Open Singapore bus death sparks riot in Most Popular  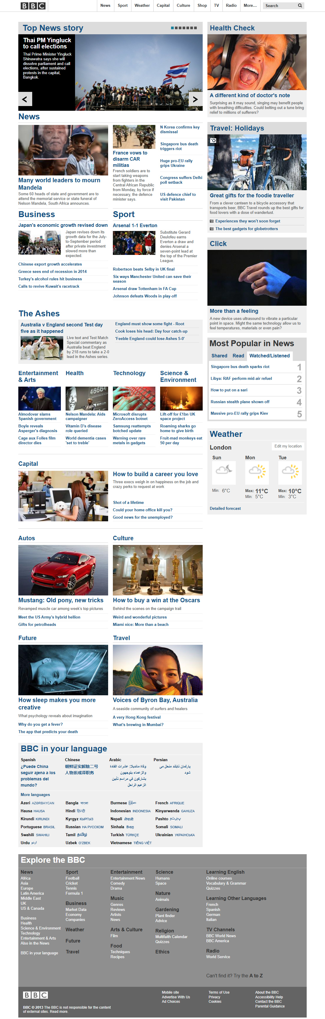240,367
